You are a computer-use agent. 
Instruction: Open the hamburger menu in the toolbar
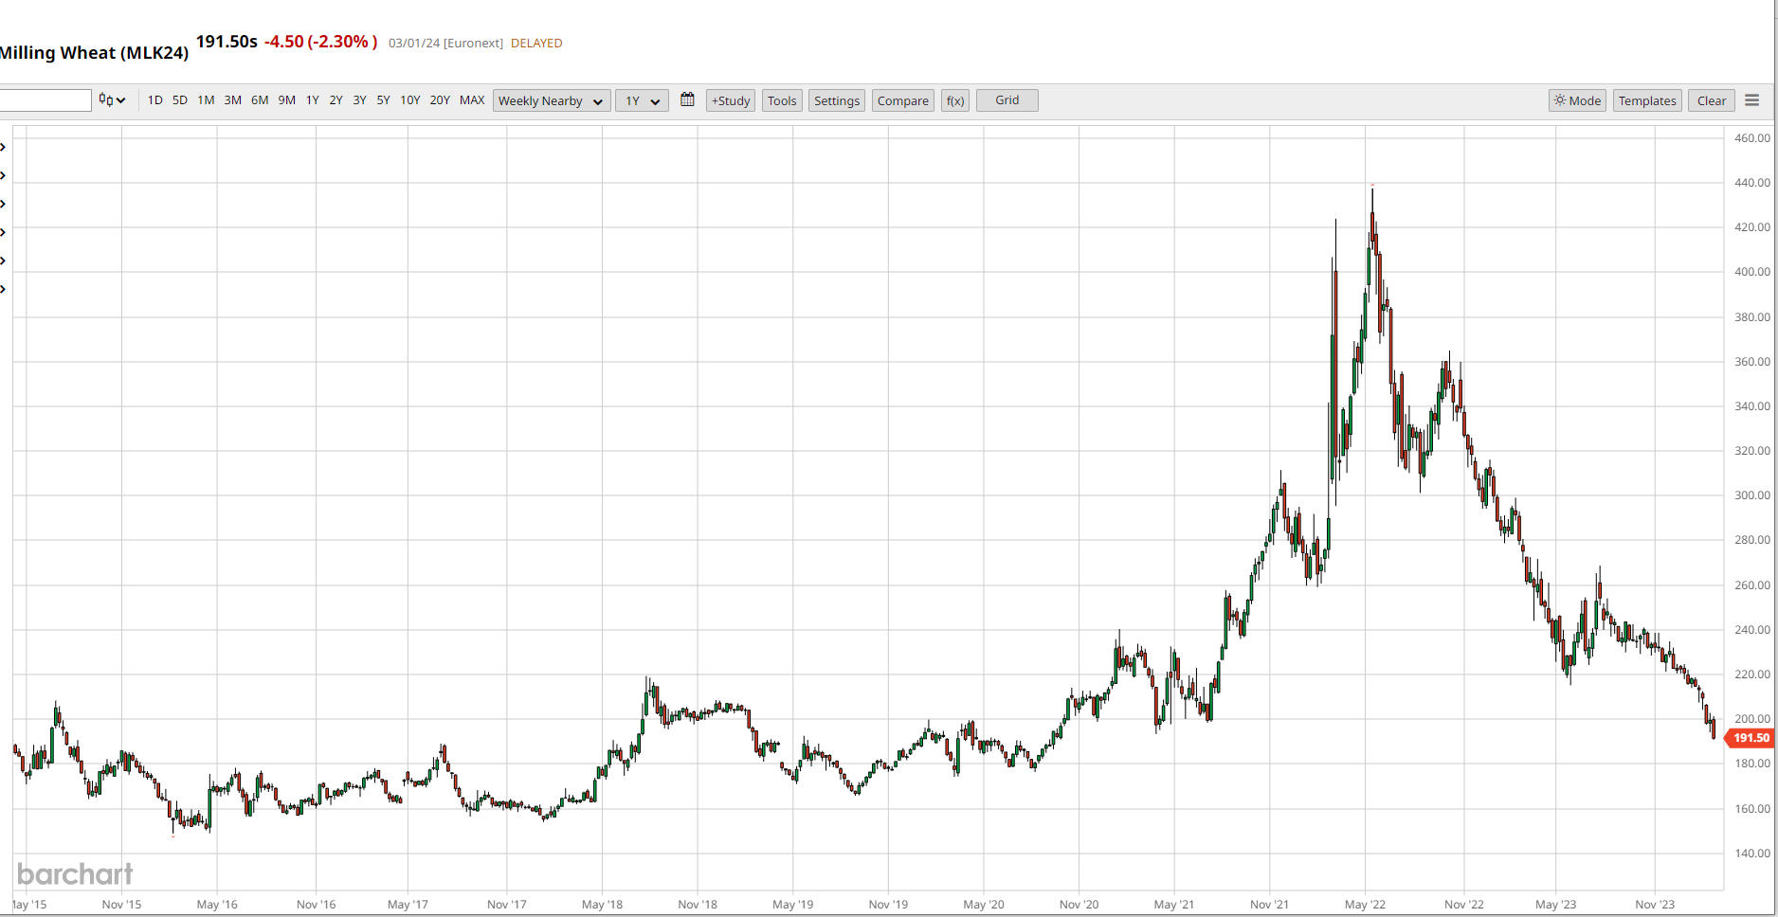click(1751, 100)
